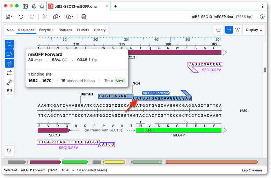Undo the last action
Screen dimensions: 271x178
(21, 17)
